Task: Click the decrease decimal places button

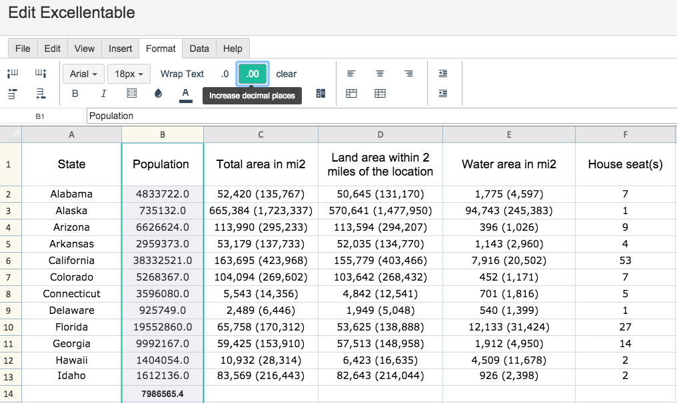Action: coord(225,74)
